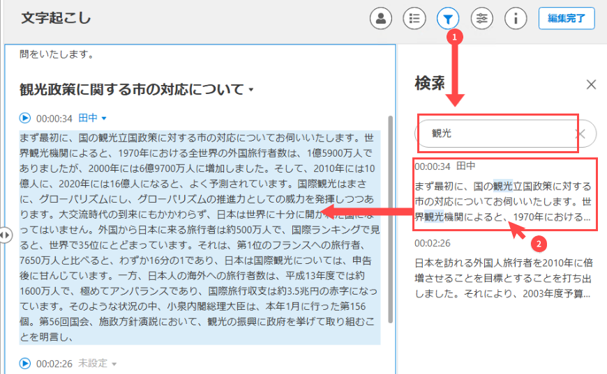Open the list view icon in header
The height and width of the screenshot is (374, 607).
coord(414,19)
